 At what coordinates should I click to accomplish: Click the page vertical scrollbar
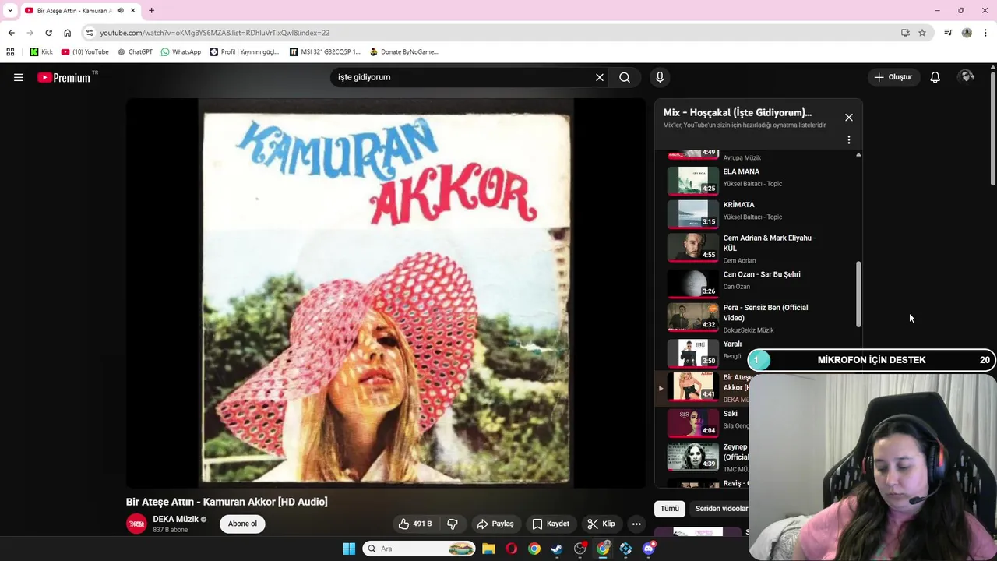point(992,129)
